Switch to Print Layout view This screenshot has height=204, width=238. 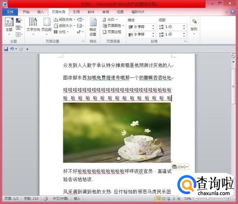tap(158, 198)
